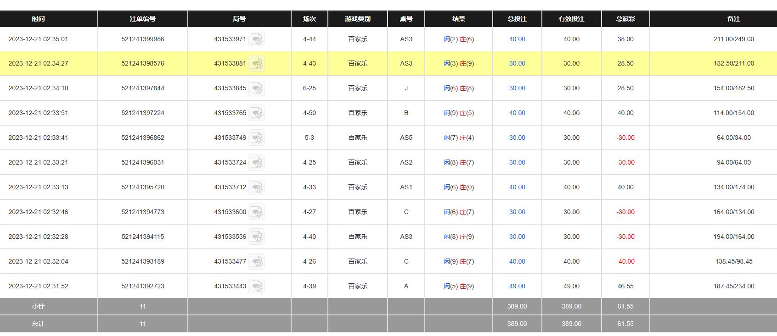Open replay icon for round 431533443
777x336 pixels.
click(x=256, y=286)
